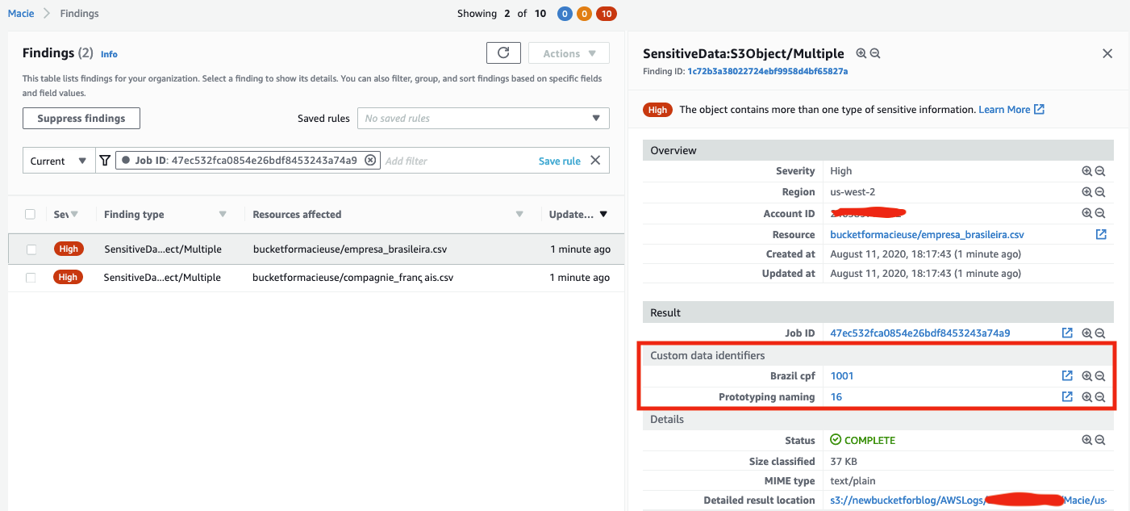The height and width of the screenshot is (511, 1130).
Task: Click Save rule link
Action: pos(560,161)
